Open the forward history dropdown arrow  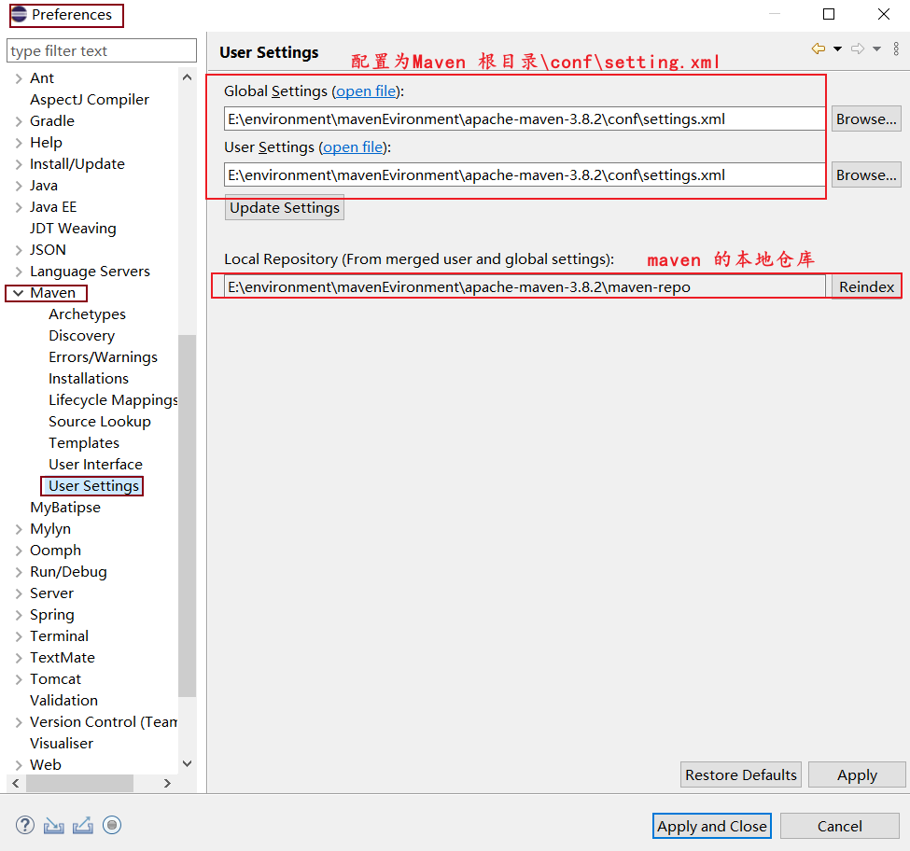[877, 49]
